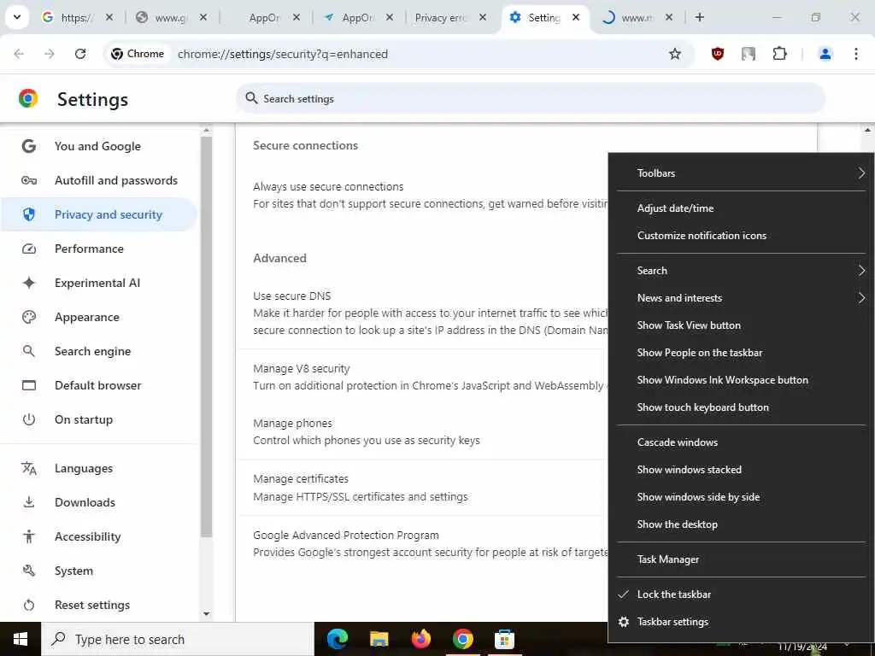Open File Explorer from the taskbar
875x656 pixels.
point(379,639)
